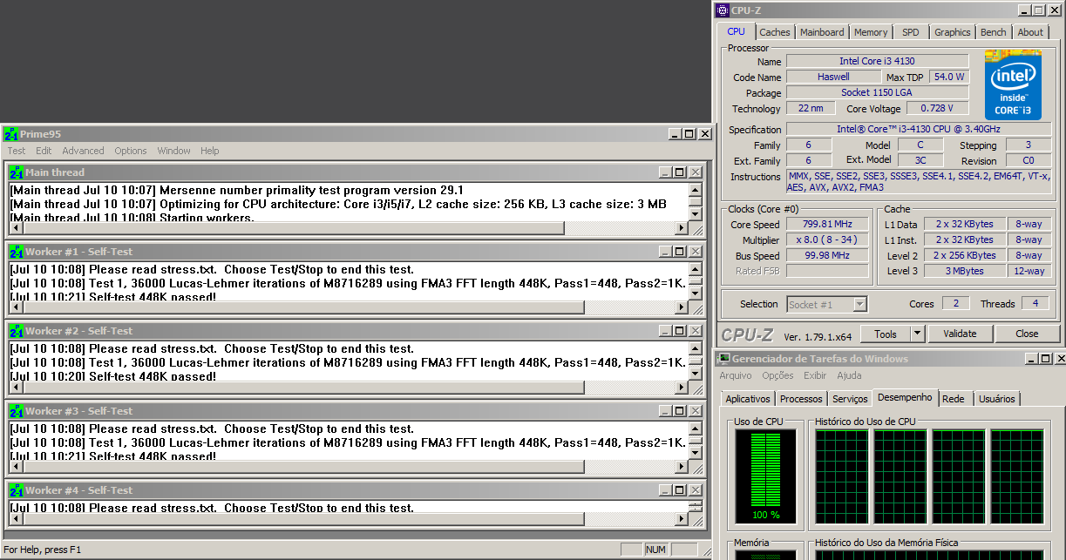Image resolution: width=1066 pixels, height=560 pixels.
Task: Switch to the Serviços tab
Action: coord(850,399)
